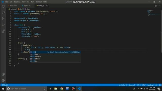Open the Run and Debug view

click(x=3, y=25)
